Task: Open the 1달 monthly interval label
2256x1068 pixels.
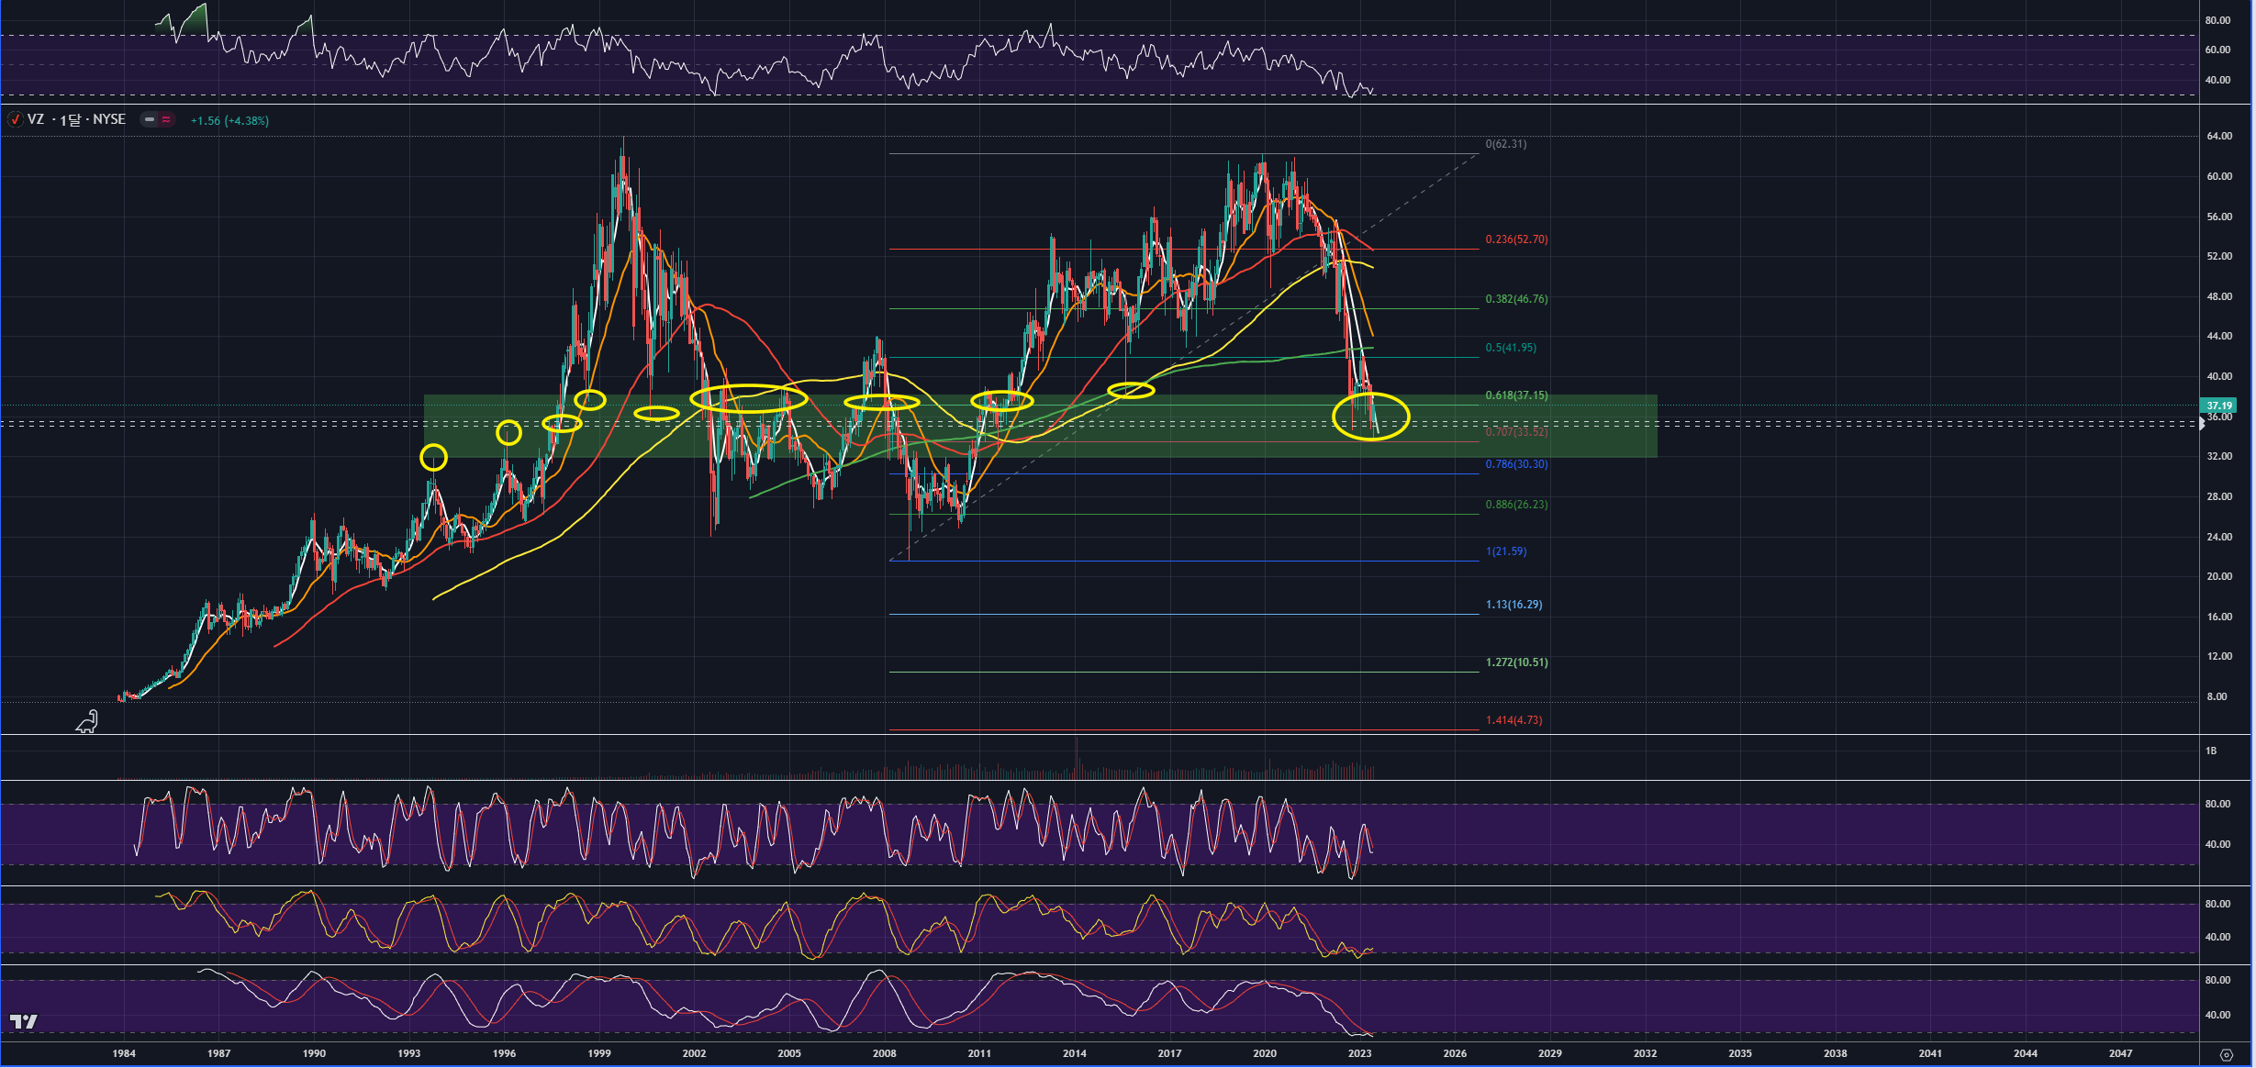Action: pyautogui.click(x=70, y=120)
